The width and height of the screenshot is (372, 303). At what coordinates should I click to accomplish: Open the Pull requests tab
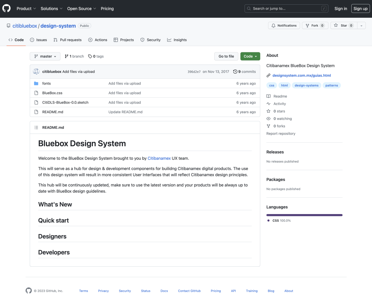68,40
